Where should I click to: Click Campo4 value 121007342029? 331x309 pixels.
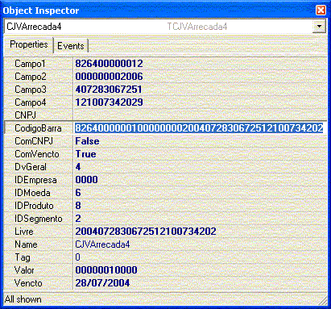pos(109,102)
